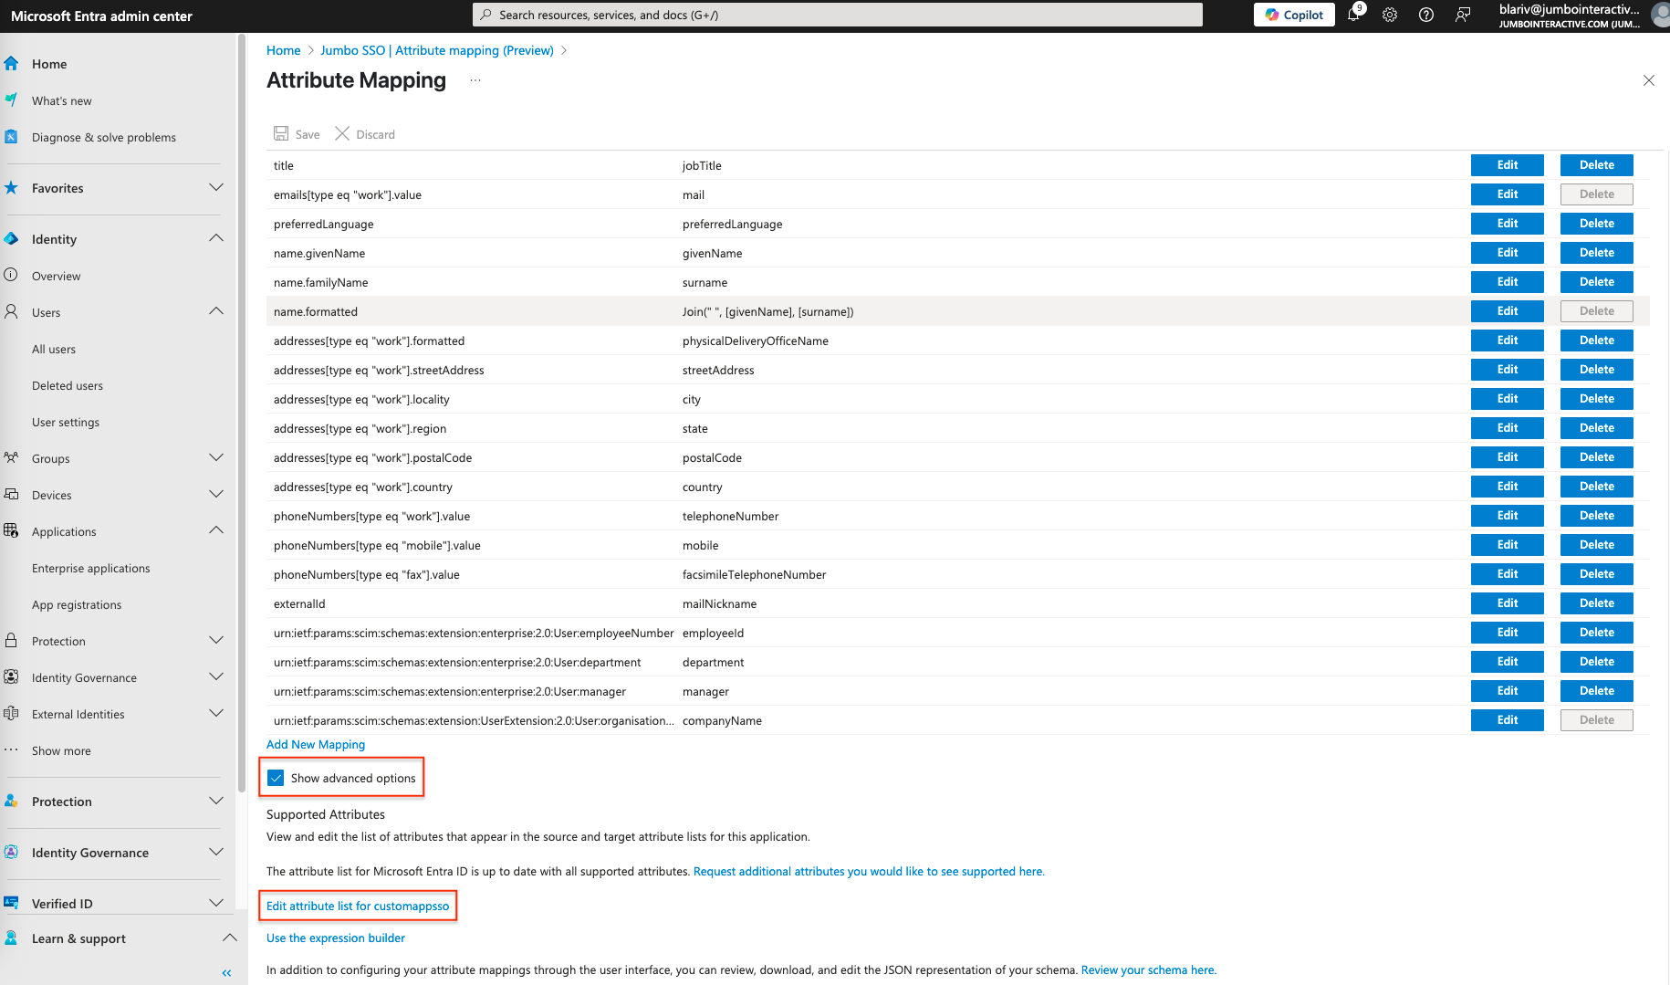Open All users menu item
Screen dimensions: 1670x985
(54, 349)
